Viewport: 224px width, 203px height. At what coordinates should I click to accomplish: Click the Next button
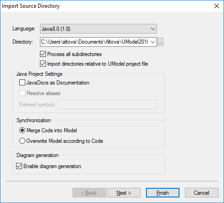(123, 193)
